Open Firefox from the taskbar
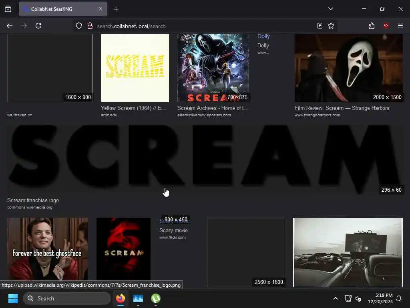410x308 pixels. pos(121,298)
